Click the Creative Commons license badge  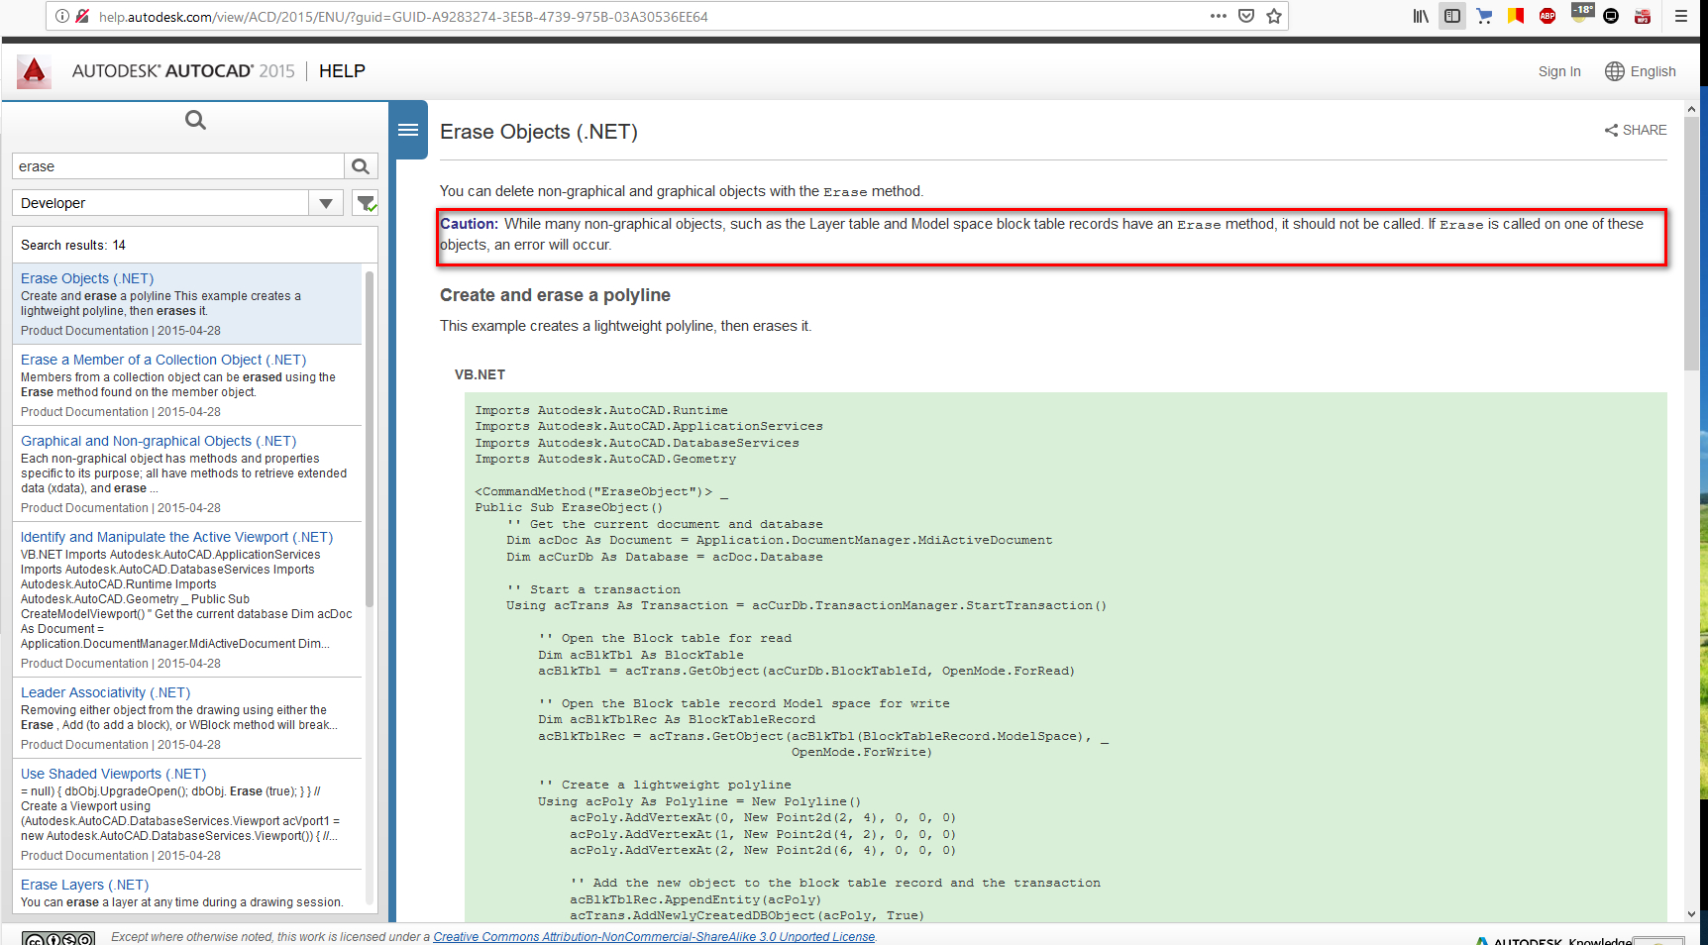click(x=58, y=939)
